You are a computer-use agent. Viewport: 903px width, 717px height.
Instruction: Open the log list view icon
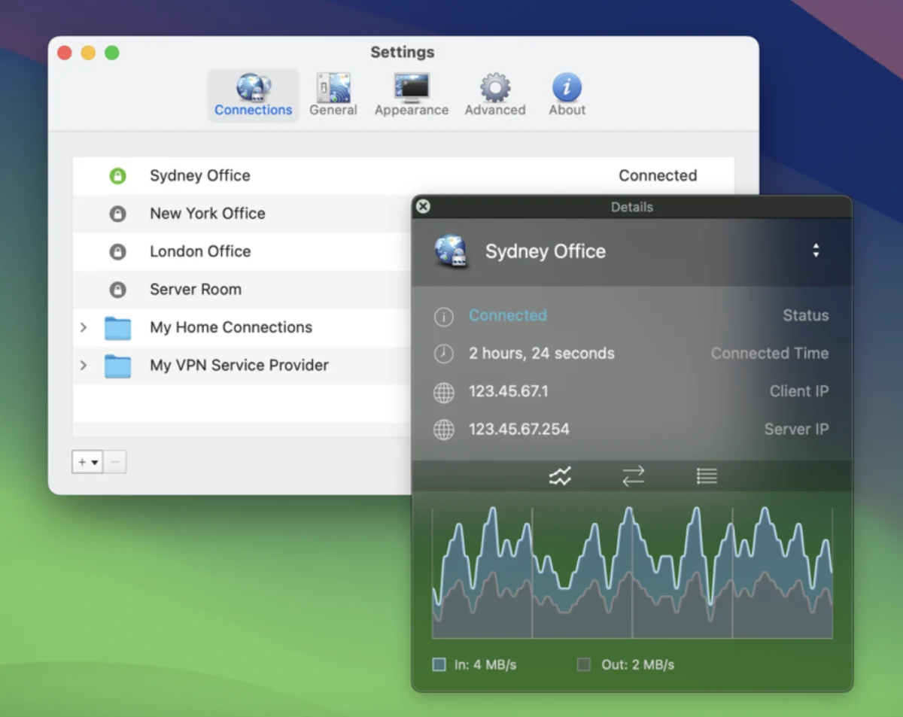pos(706,475)
